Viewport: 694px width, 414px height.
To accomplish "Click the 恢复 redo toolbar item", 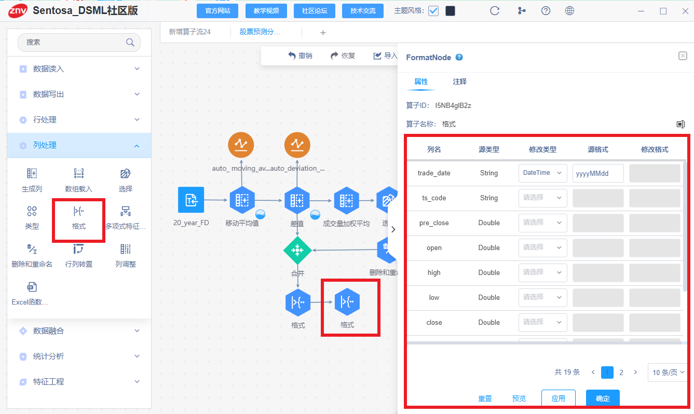I will tap(343, 56).
